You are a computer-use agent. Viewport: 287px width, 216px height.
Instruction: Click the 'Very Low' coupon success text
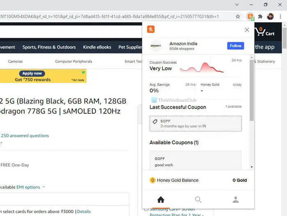click(x=161, y=69)
